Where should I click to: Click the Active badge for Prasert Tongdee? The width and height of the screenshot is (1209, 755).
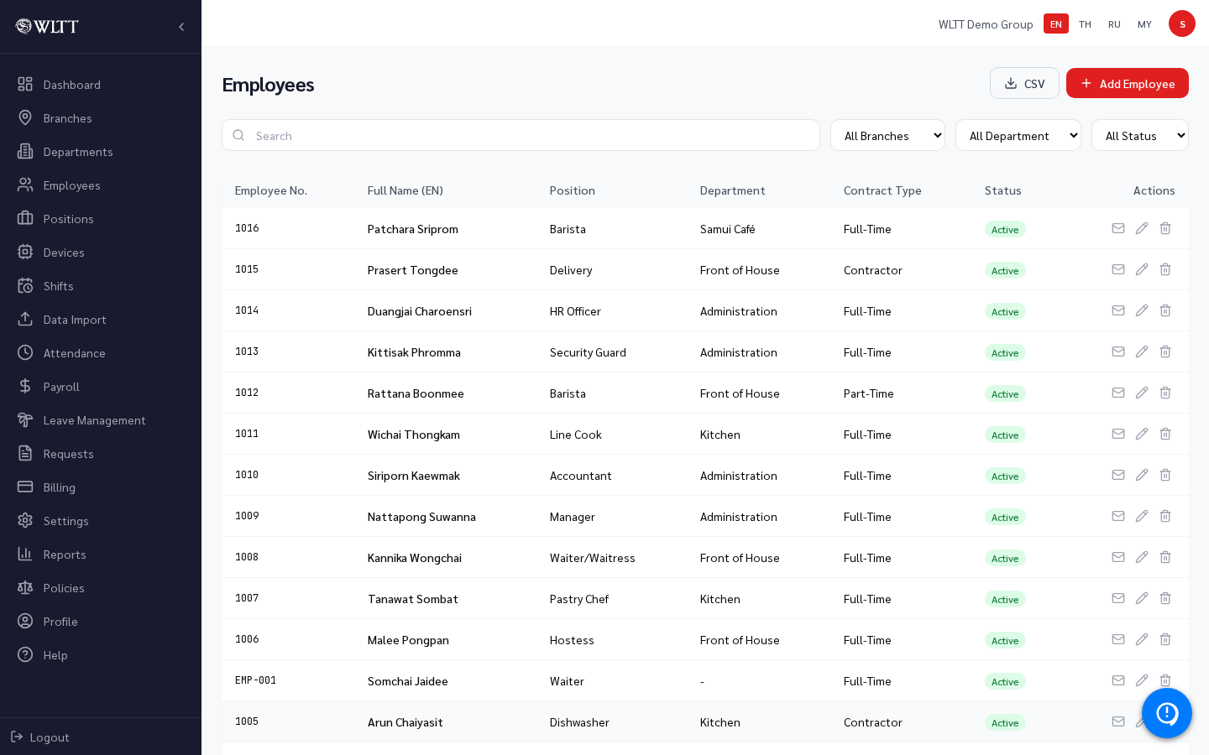pyautogui.click(x=1005, y=270)
